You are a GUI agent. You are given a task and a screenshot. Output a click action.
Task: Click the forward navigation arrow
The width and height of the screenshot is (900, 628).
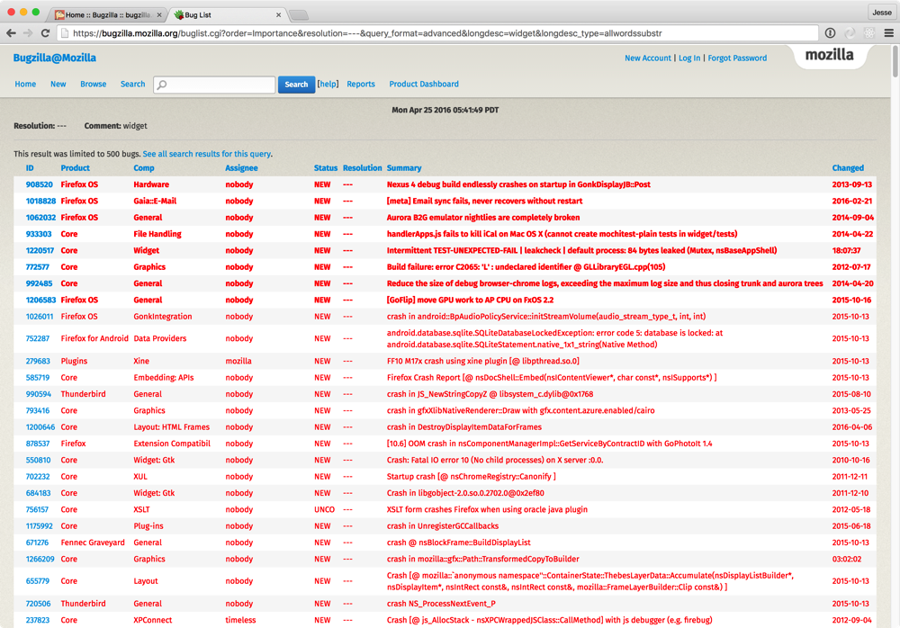click(x=28, y=33)
